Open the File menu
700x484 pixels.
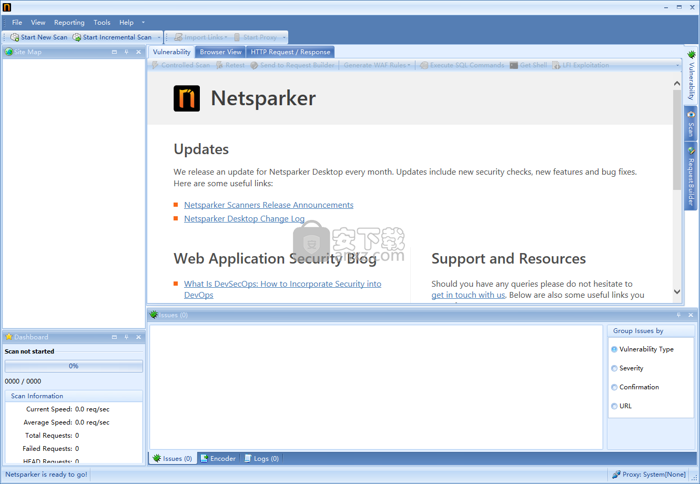17,23
